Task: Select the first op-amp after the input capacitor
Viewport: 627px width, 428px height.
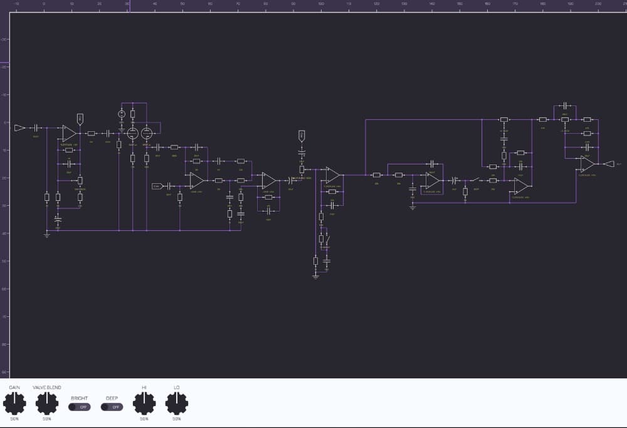Action: pos(69,133)
